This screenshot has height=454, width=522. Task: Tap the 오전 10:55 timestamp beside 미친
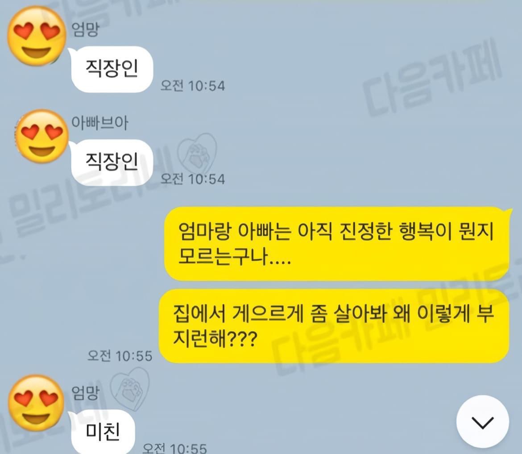tap(175, 448)
